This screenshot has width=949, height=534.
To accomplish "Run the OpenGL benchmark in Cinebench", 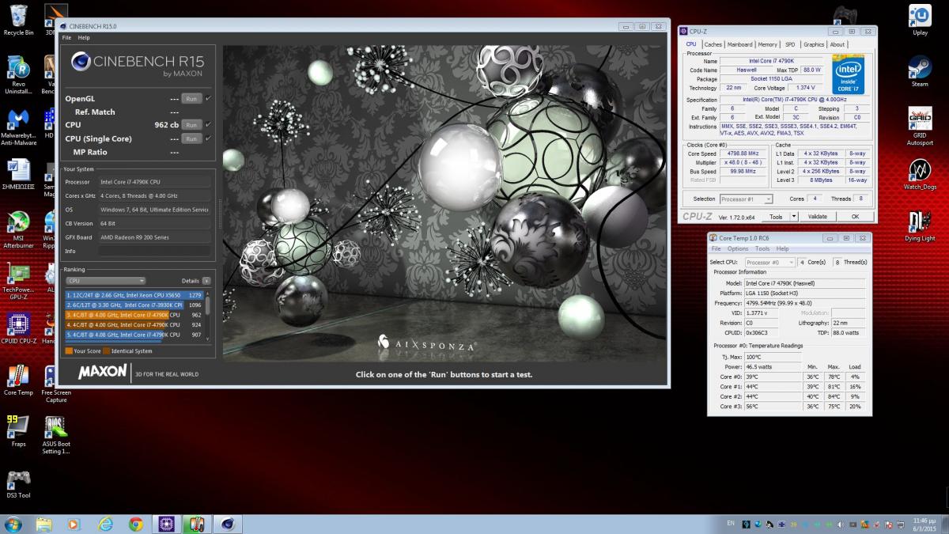I will click(191, 99).
